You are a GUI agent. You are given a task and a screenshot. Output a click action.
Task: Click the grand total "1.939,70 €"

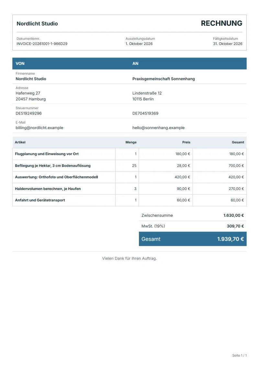pyautogui.click(x=231, y=239)
